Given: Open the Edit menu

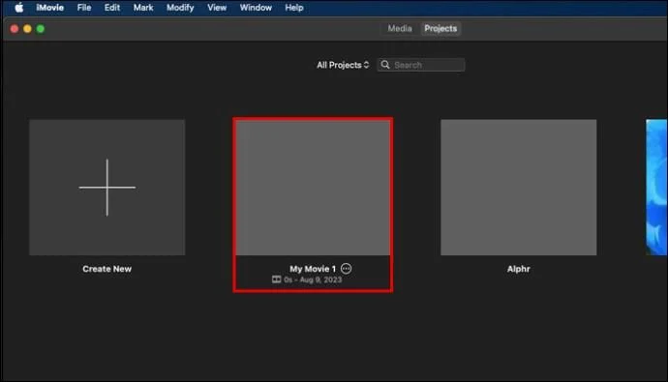Looking at the screenshot, I should (x=112, y=8).
